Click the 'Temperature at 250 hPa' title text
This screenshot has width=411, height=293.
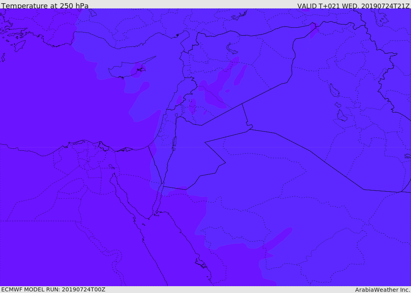click(45, 6)
